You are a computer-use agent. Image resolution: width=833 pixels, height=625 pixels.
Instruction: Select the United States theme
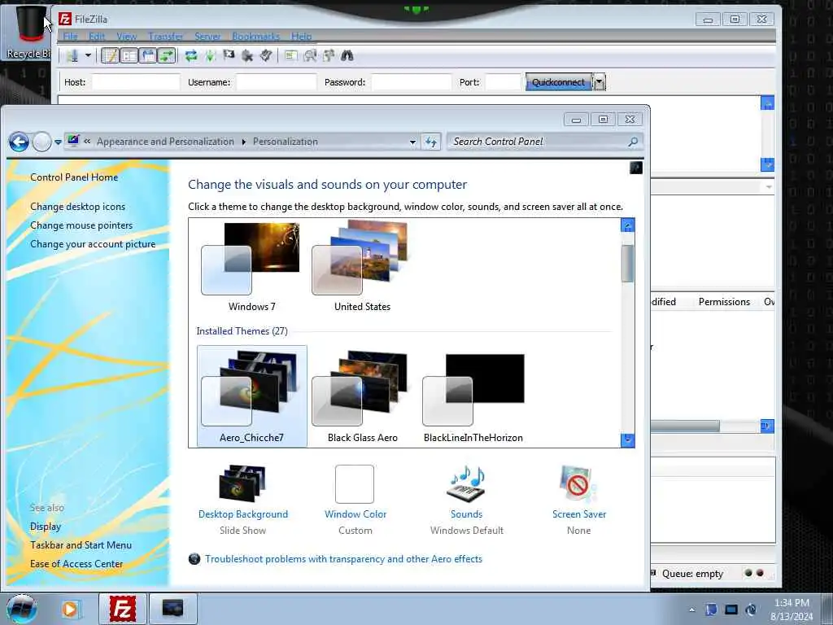click(362, 267)
